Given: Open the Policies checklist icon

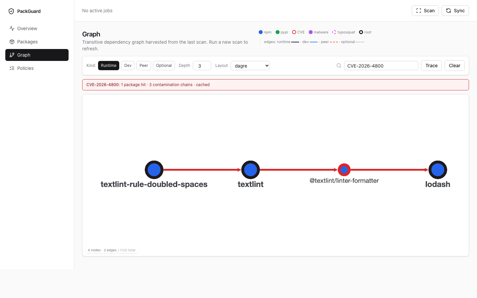Looking at the screenshot, I should (x=12, y=68).
